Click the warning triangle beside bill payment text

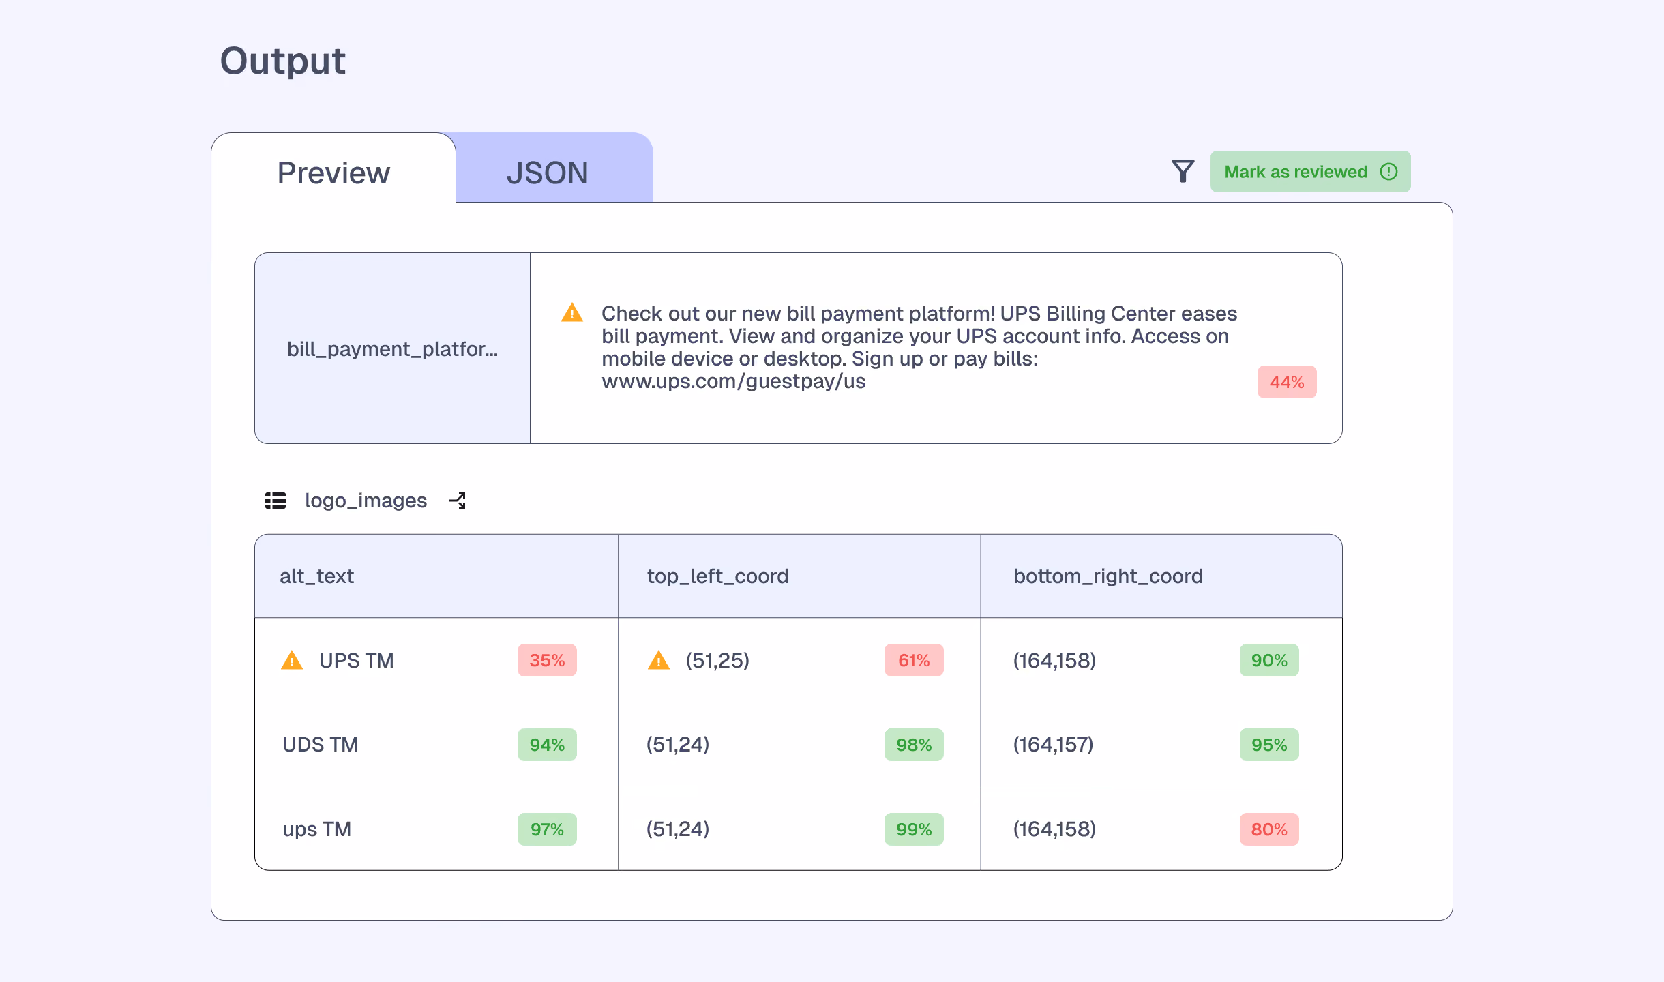click(x=572, y=312)
